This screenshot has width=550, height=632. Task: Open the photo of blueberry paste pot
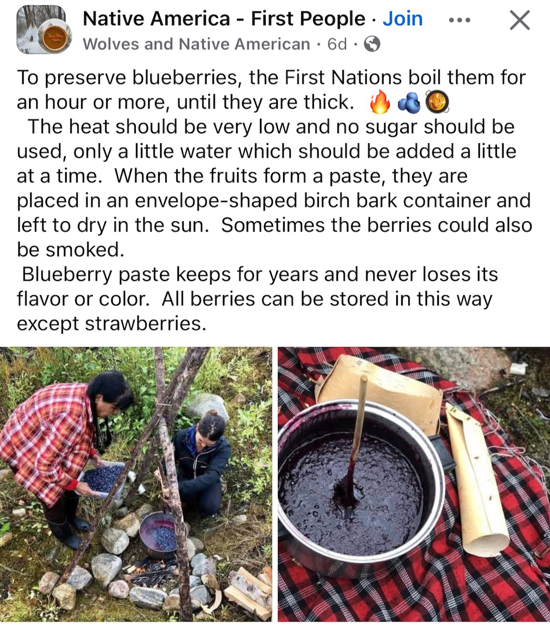click(414, 484)
